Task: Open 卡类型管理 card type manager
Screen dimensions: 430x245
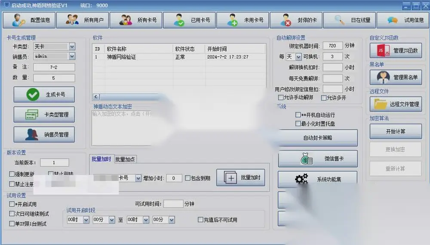Action: point(44,115)
